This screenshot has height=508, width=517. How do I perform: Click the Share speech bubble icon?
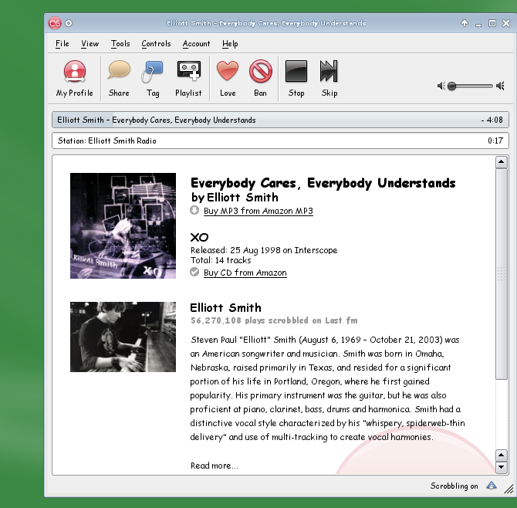pyautogui.click(x=119, y=70)
